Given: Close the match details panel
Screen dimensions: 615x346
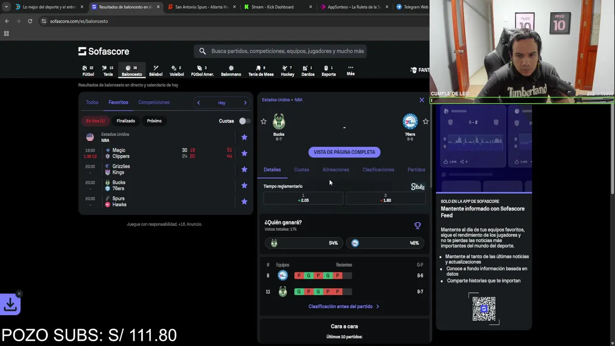Looking at the screenshot, I should (422, 100).
